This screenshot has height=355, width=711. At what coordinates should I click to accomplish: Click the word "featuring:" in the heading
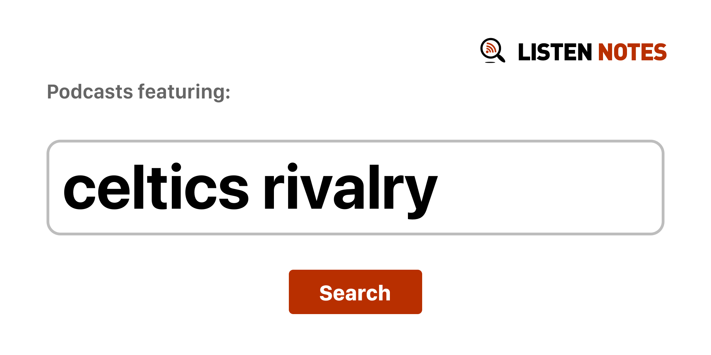(x=184, y=92)
